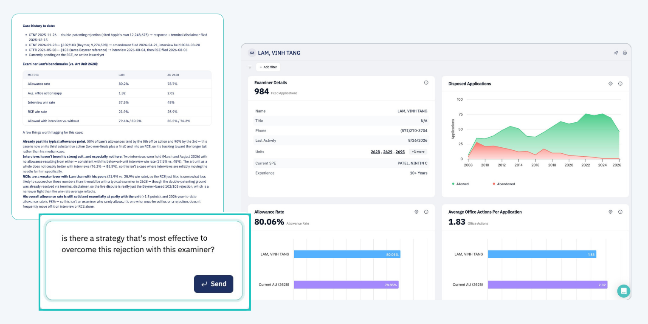Send the strategy question with the Send button
Image resolution: width=648 pixels, height=324 pixels.
point(214,284)
